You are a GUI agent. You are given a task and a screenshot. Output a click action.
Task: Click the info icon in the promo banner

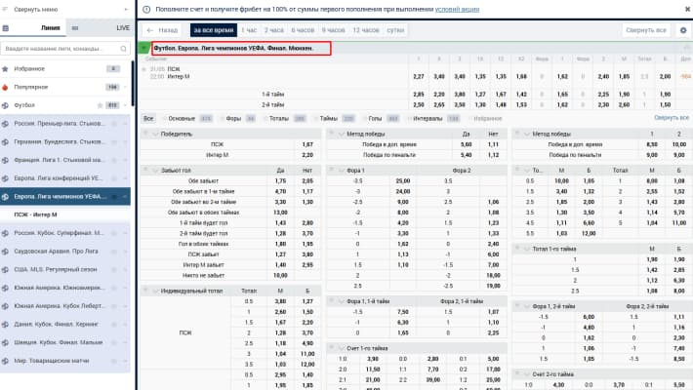146,10
